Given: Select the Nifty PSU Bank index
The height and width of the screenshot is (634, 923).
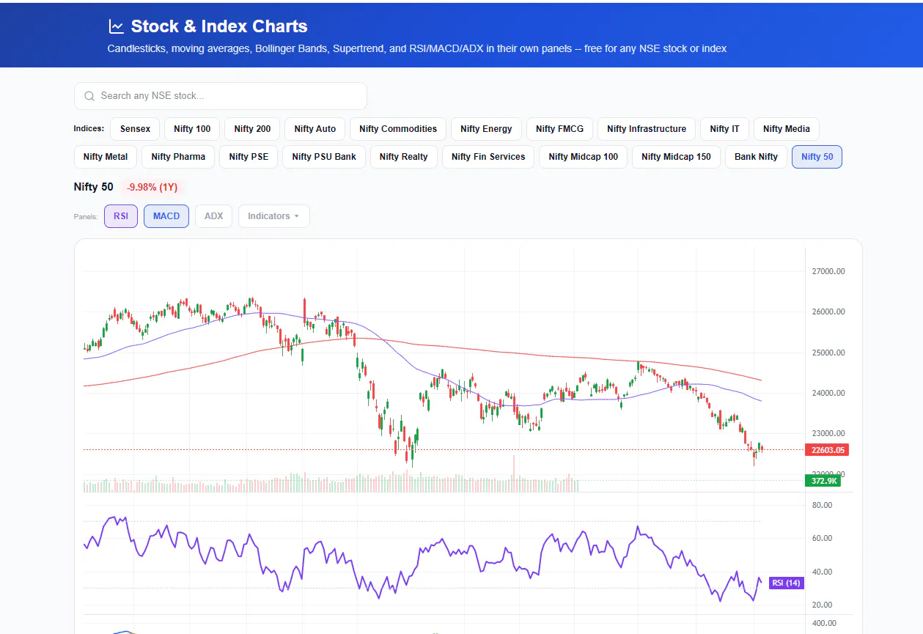Looking at the screenshot, I should tap(324, 157).
